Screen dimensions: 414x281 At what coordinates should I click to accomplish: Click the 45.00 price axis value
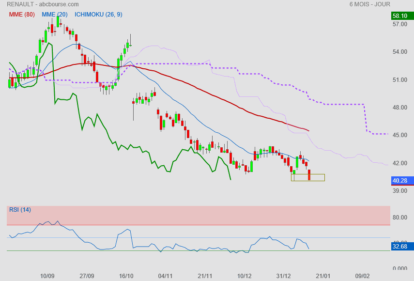pos(400,135)
